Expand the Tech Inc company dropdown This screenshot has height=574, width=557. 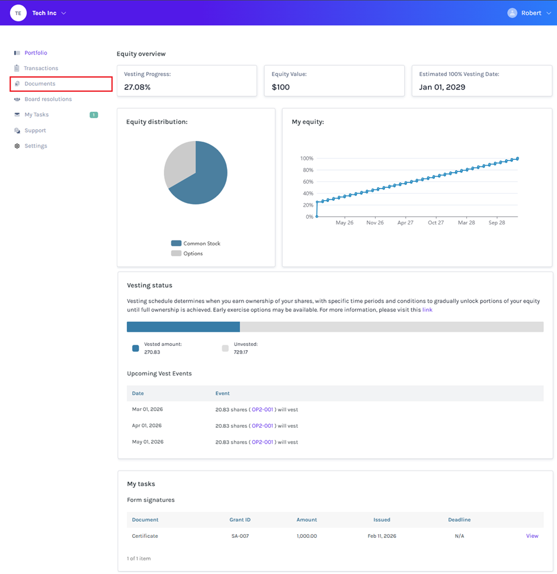pos(64,13)
